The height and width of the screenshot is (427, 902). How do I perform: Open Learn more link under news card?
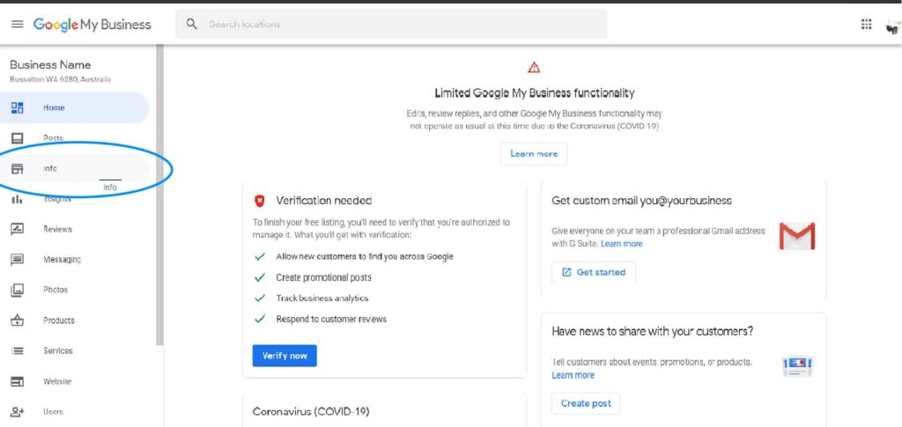tap(573, 375)
